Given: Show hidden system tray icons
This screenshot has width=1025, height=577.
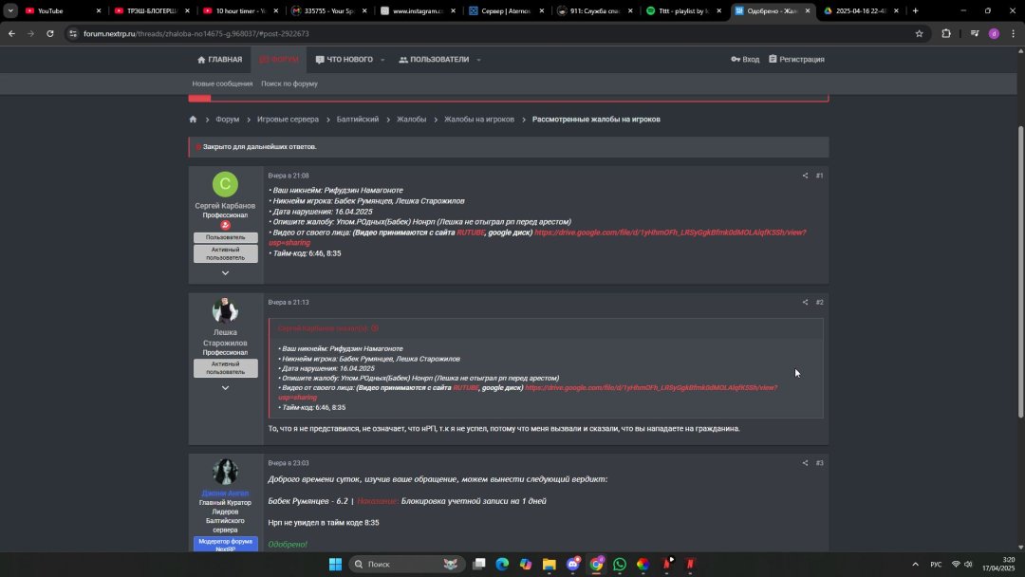Looking at the screenshot, I should tap(915, 564).
